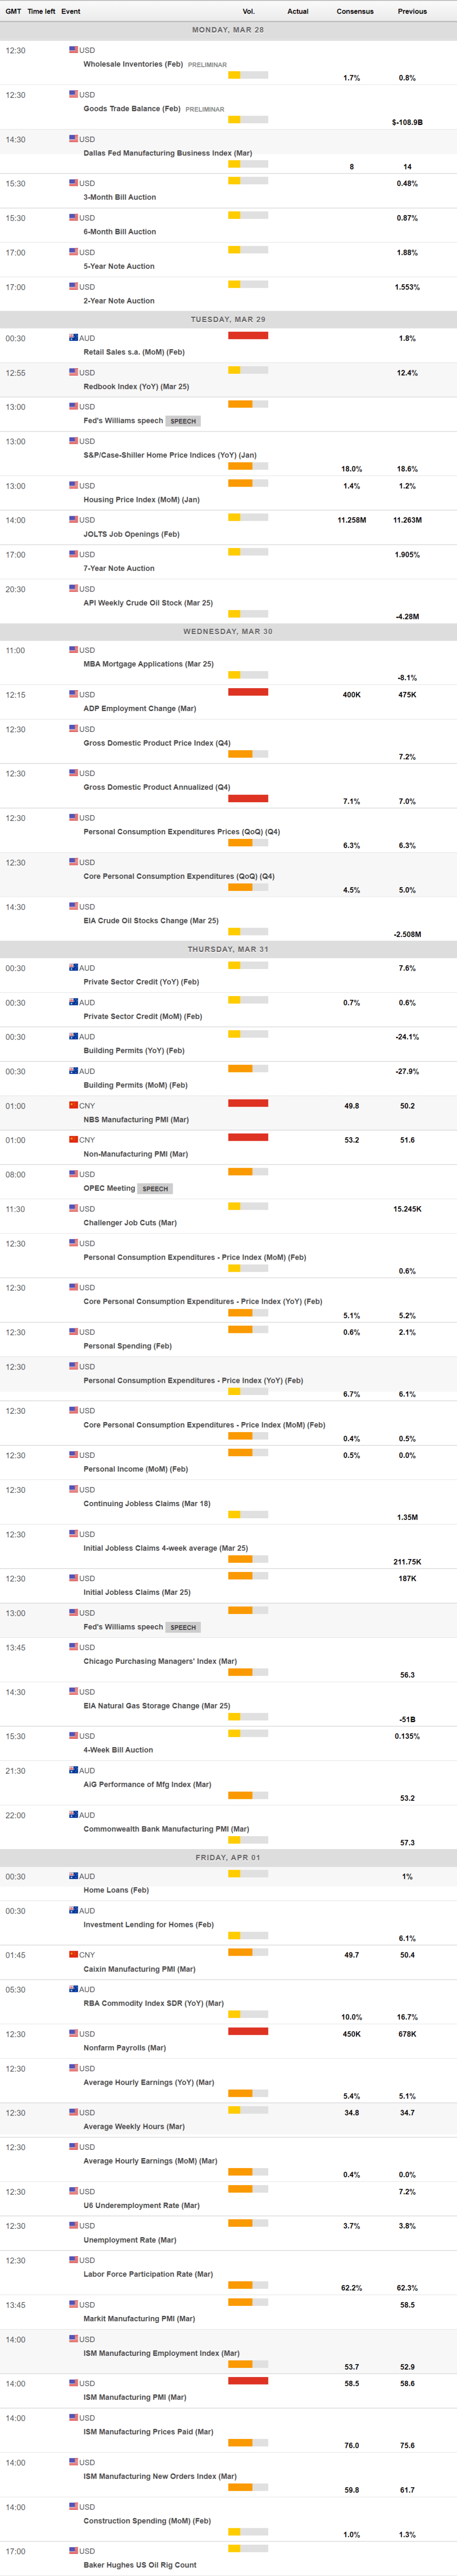Click the Chinese flag next to NBS Manufacturing PMI
Viewport: 457px width, 2576px height.
73,1105
